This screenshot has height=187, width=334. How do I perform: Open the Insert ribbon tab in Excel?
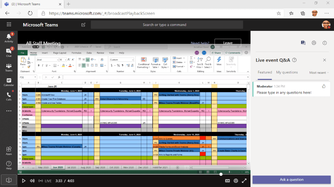(45, 53)
